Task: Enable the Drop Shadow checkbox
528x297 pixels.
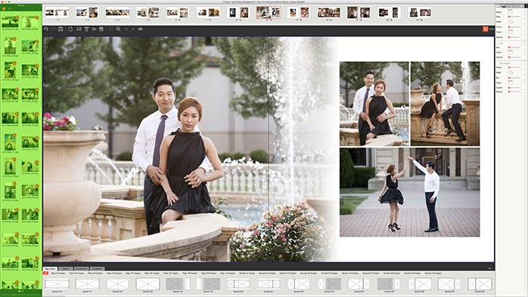Action: pyautogui.click(x=498, y=63)
